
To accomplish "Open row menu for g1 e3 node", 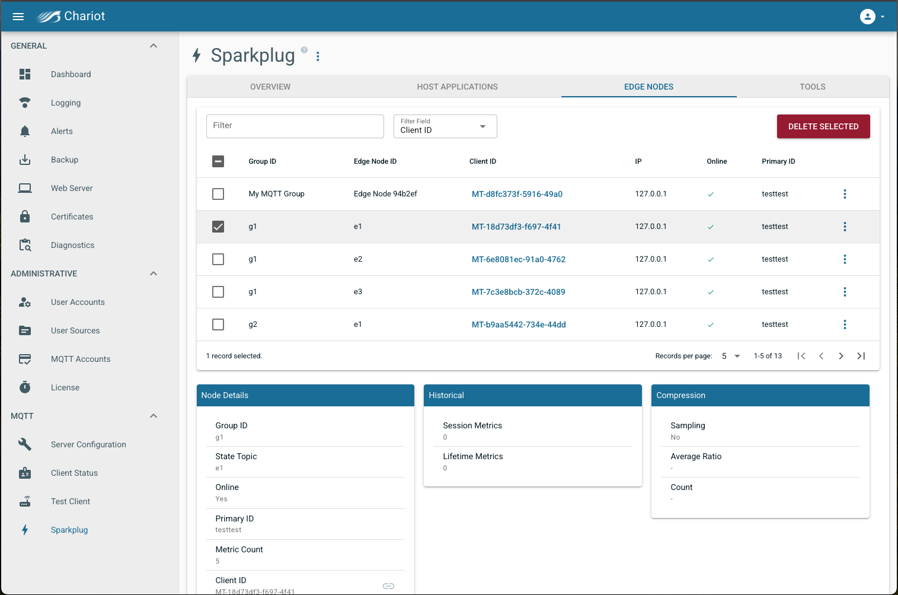I will [x=845, y=292].
